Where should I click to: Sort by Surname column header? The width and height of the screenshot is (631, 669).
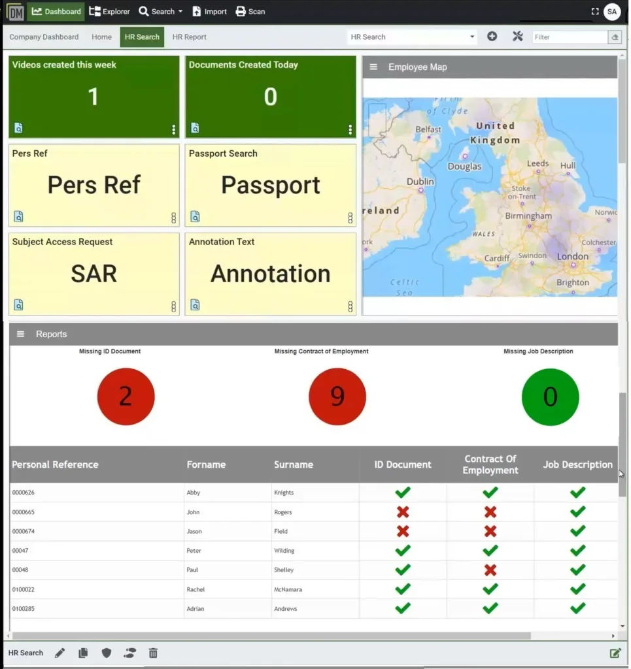(x=294, y=465)
